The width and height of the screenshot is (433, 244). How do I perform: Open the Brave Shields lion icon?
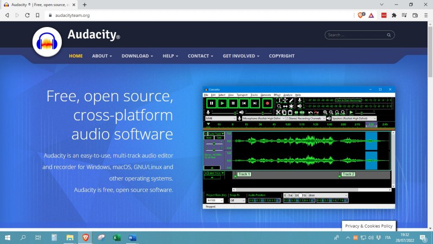(361, 15)
